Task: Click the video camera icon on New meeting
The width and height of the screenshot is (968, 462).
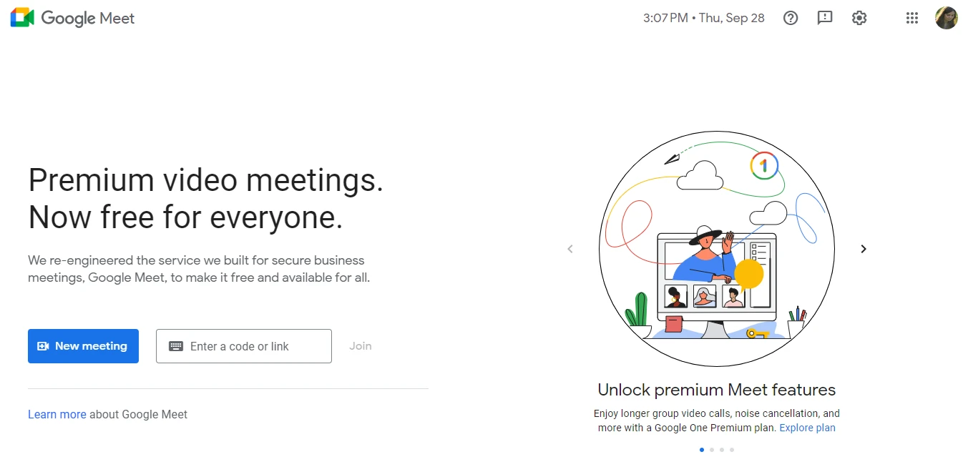Action: point(43,346)
